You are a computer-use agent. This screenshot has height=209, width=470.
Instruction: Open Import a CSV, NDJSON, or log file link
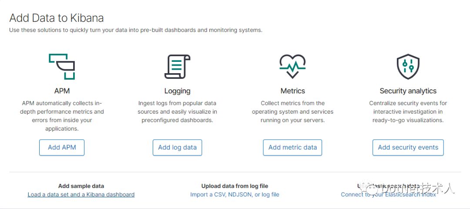pos(235,195)
